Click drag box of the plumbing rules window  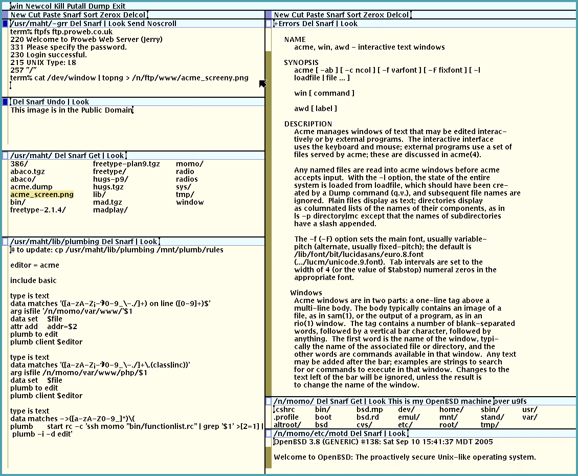[6, 241]
